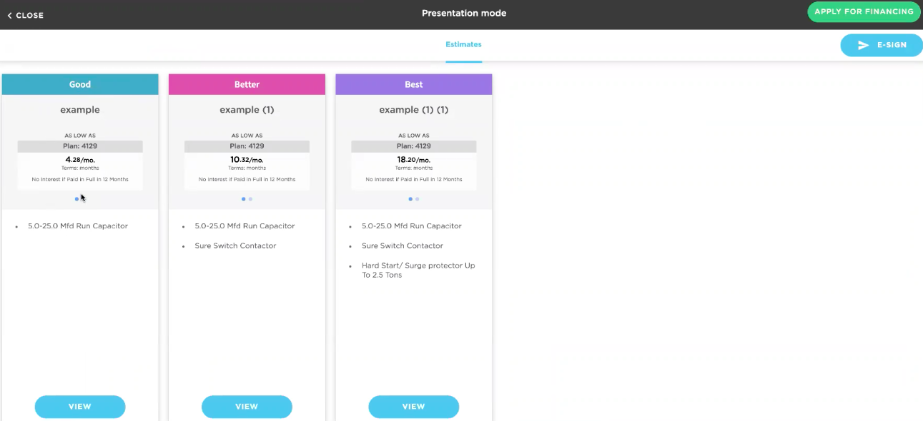
Task: Open the Plan: 4129 selector on Good card
Action: (80, 146)
